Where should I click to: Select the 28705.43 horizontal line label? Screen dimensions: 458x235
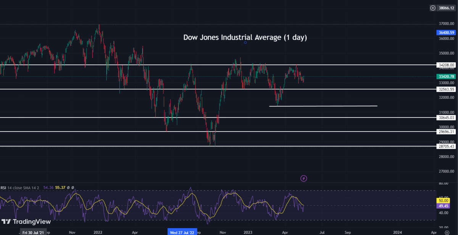446,146
